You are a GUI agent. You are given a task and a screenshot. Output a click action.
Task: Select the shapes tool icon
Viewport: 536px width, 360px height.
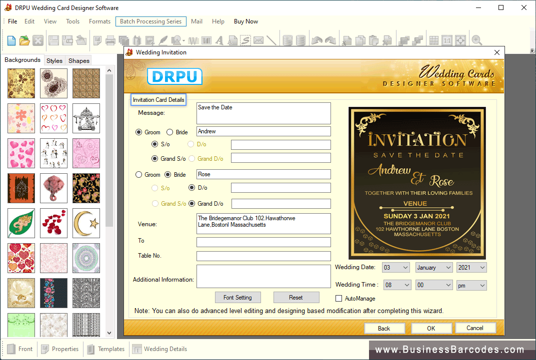click(x=176, y=40)
